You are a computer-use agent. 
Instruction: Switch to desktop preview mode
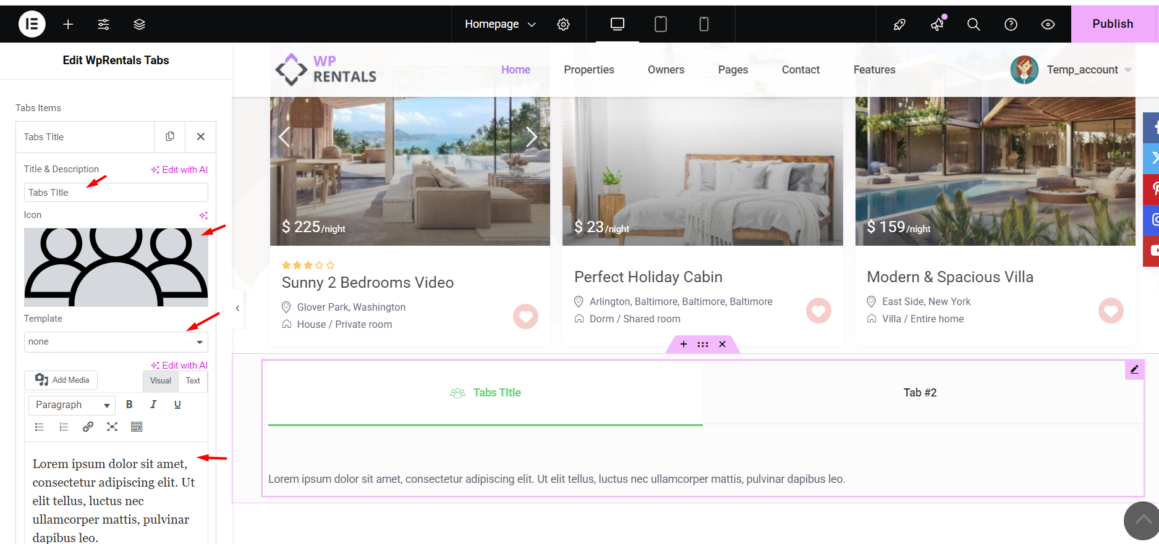pos(618,24)
